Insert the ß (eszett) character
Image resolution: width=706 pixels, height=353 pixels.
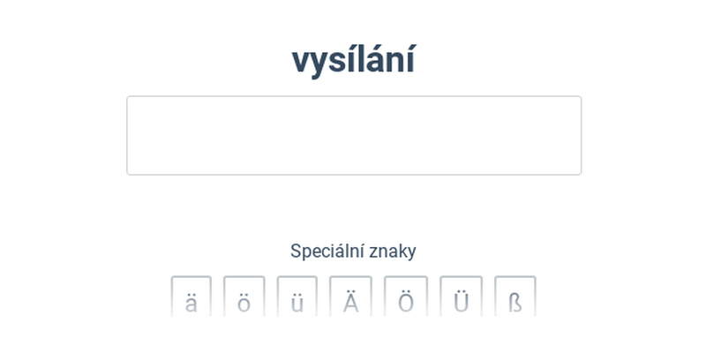[x=515, y=298]
